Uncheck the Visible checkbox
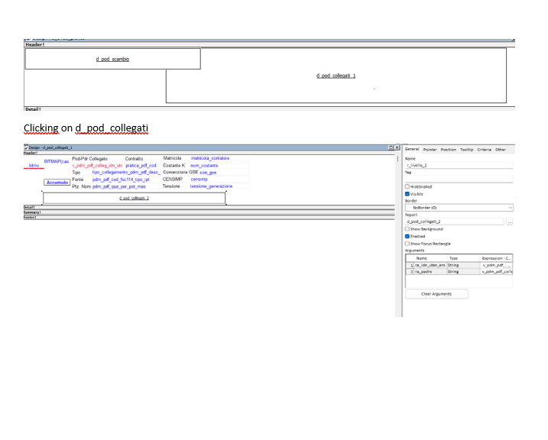The width and height of the screenshot is (548, 440). pyautogui.click(x=407, y=194)
